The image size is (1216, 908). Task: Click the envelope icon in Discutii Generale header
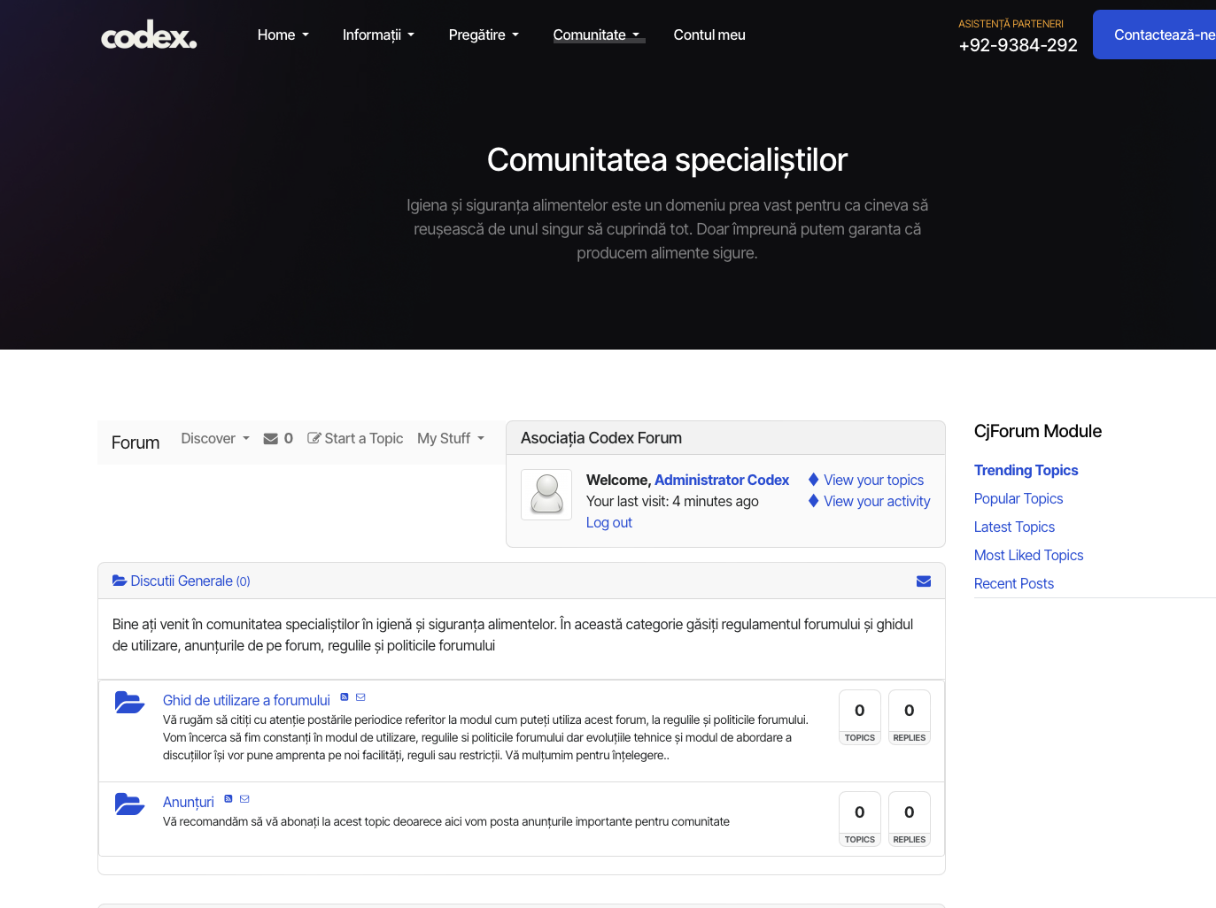pyautogui.click(x=923, y=581)
